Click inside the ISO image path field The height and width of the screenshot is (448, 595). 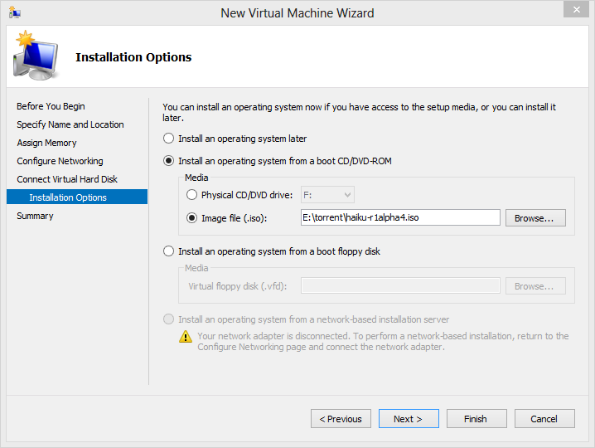point(400,218)
